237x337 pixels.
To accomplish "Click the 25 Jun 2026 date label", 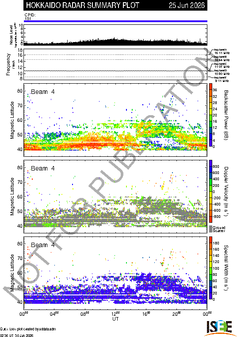I will tap(187, 5).
